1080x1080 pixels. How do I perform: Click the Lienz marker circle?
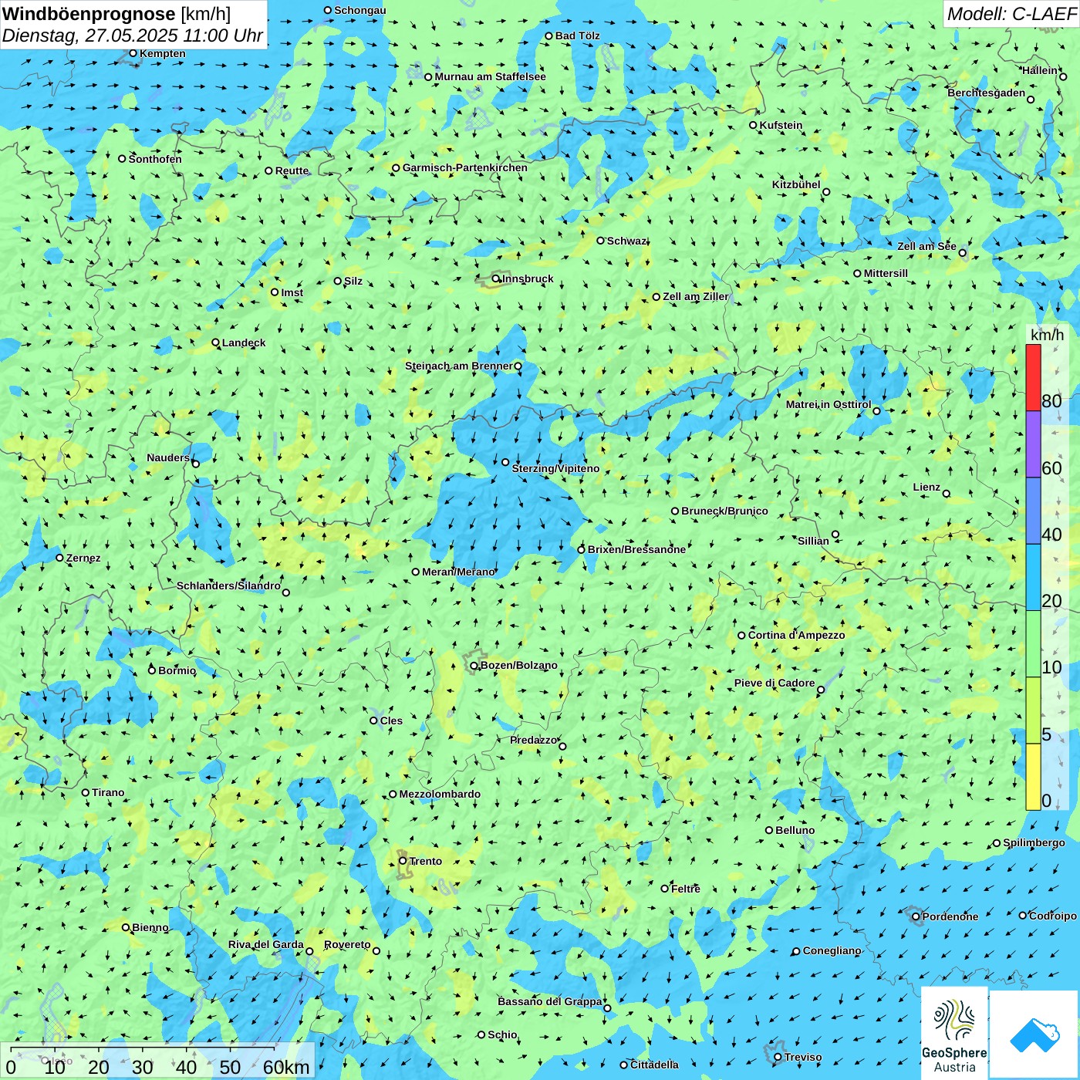(947, 494)
